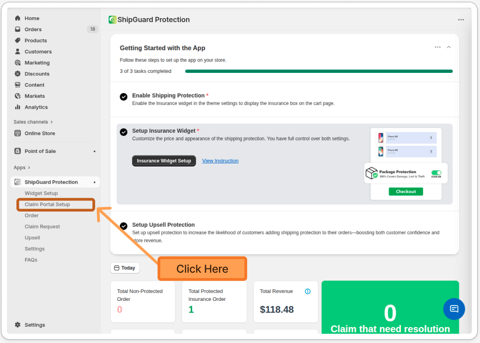Collapse the Getting Started card chevron
Screen dimensions: 480x343
[x=449, y=47]
